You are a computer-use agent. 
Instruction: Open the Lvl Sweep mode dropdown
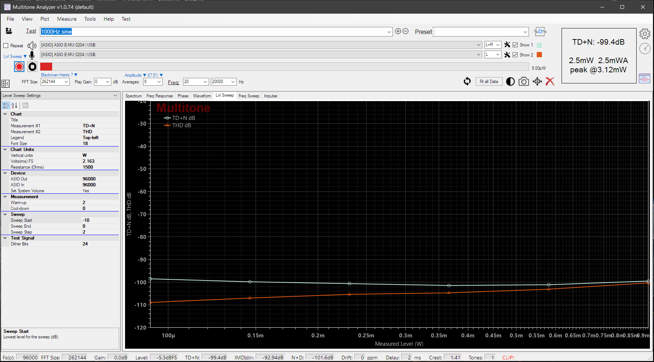pyautogui.click(x=15, y=56)
